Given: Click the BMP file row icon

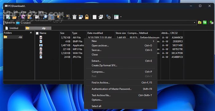Looking at the screenshot, I should click(41, 41).
